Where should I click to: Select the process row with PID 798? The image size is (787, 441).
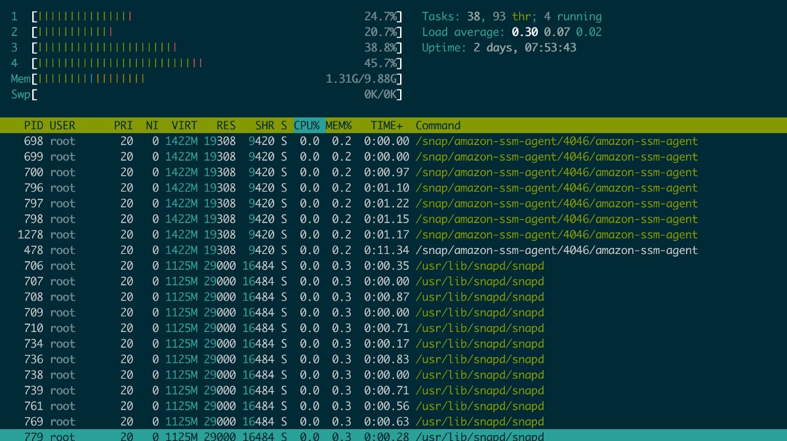[393, 219]
